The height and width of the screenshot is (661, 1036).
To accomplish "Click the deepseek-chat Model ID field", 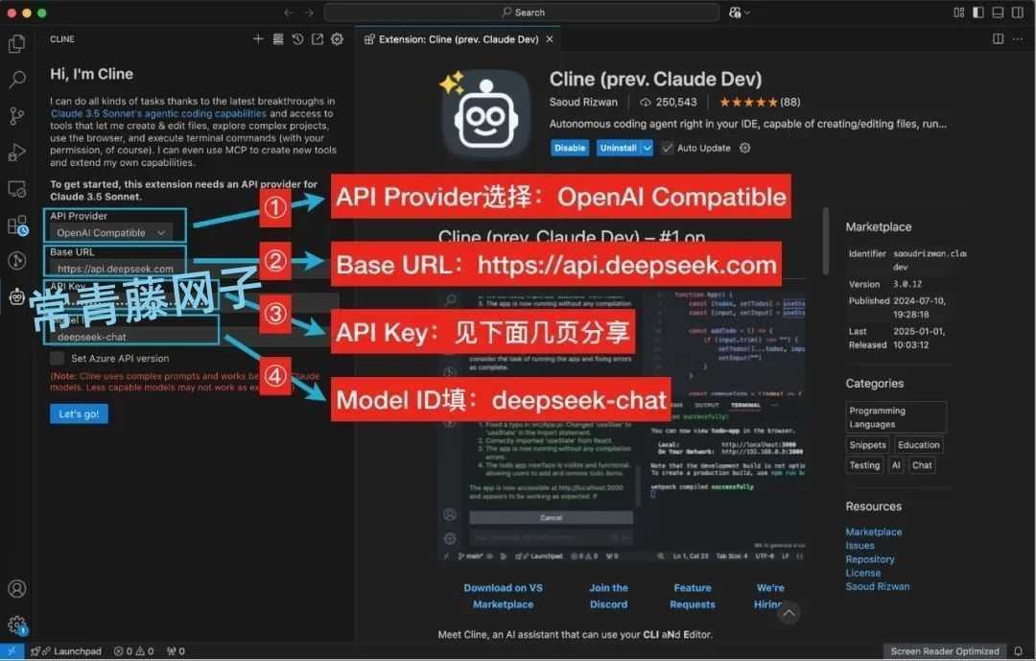I will (133, 337).
